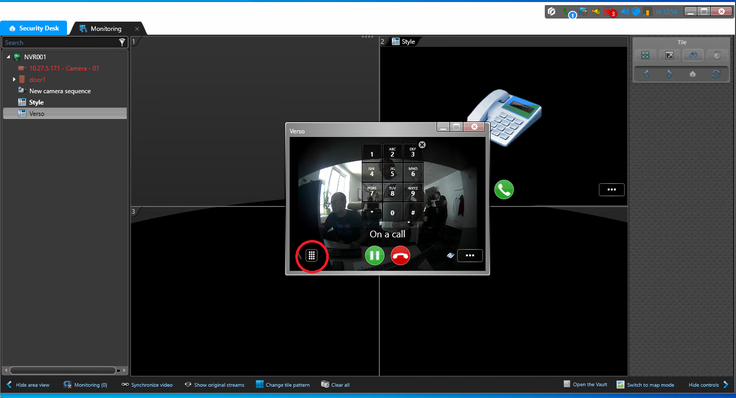Select the Monitoring tab
Screen dimensions: 736x398
point(106,29)
